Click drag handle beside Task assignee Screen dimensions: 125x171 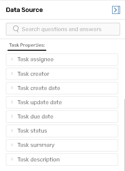click(x=12, y=59)
